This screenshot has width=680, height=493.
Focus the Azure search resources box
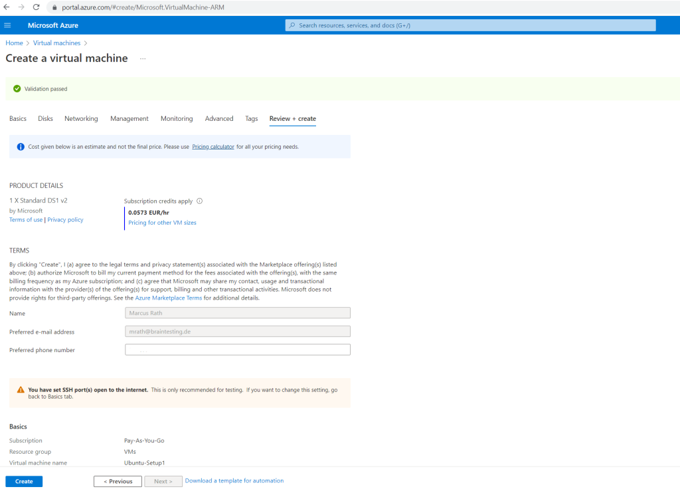tap(471, 25)
